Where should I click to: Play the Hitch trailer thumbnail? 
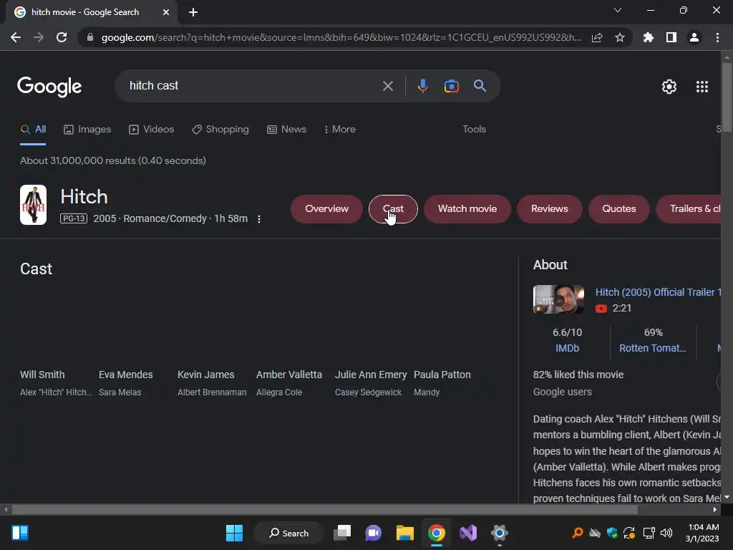click(558, 299)
